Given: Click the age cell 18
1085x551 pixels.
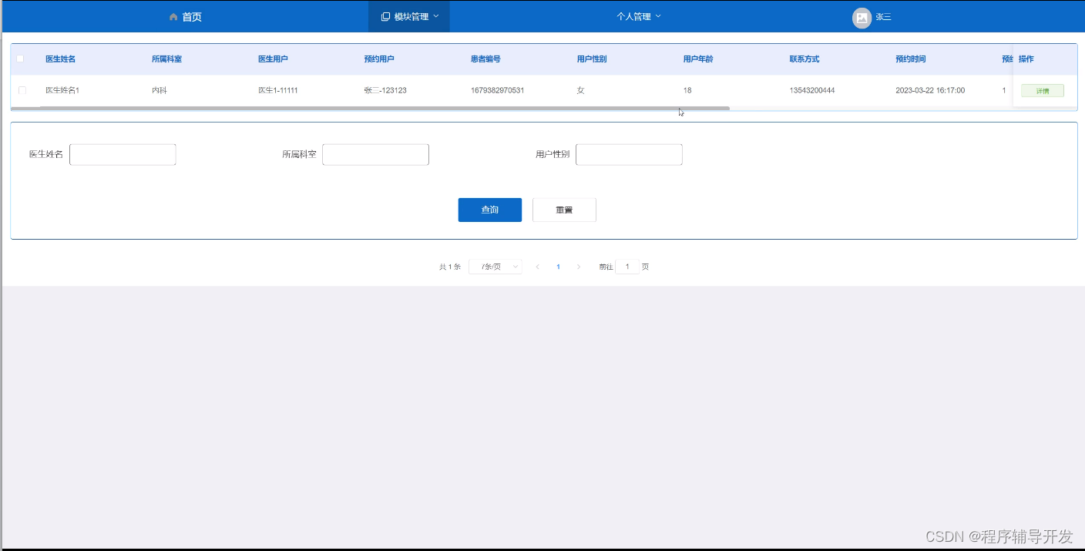Looking at the screenshot, I should 687,90.
